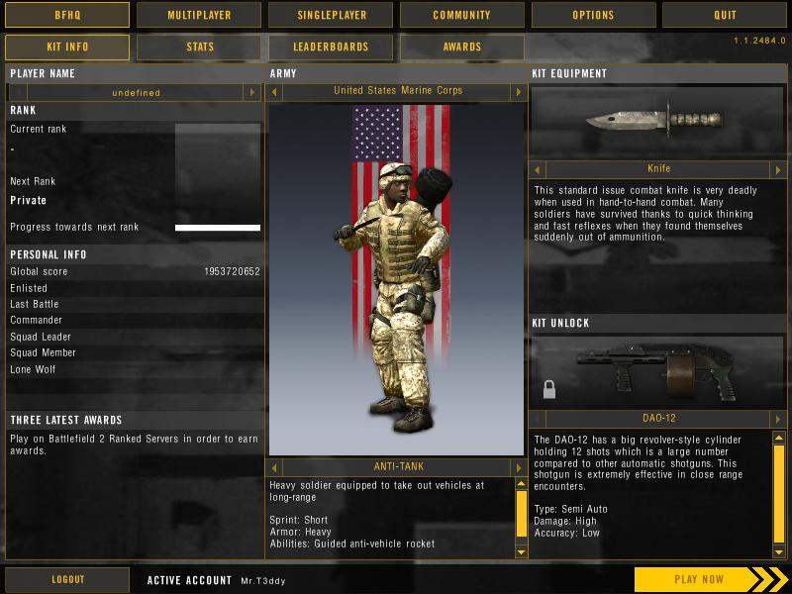Click the Enlisted row
The width and height of the screenshot is (792, 594).
point(136,288)
